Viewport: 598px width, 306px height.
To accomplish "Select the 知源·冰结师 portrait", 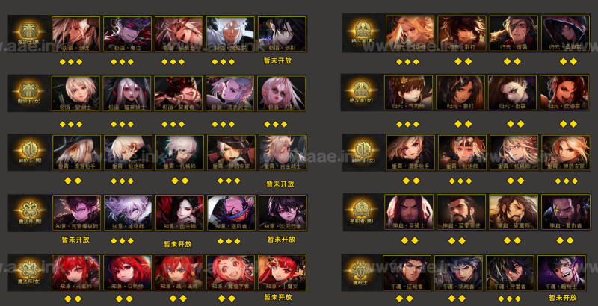I will point(128,213).
